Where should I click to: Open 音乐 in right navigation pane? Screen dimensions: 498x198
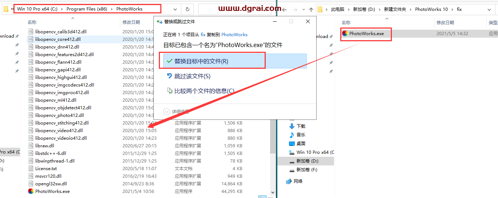coord(301,135)
